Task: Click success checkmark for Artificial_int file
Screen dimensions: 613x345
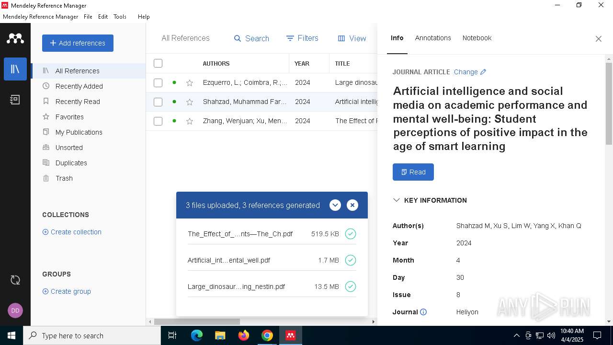Action: [x=351, y=260]
